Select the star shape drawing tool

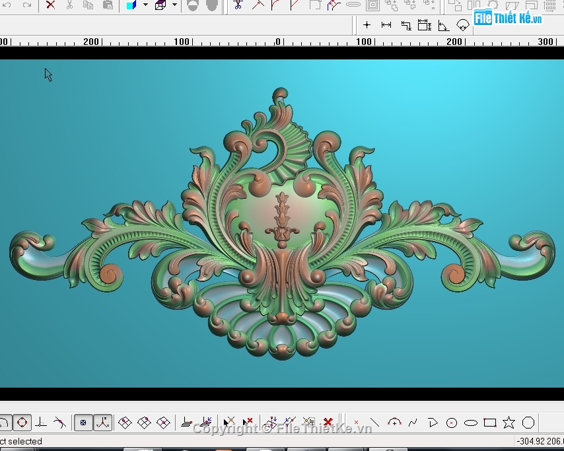(x=509, y=423)
